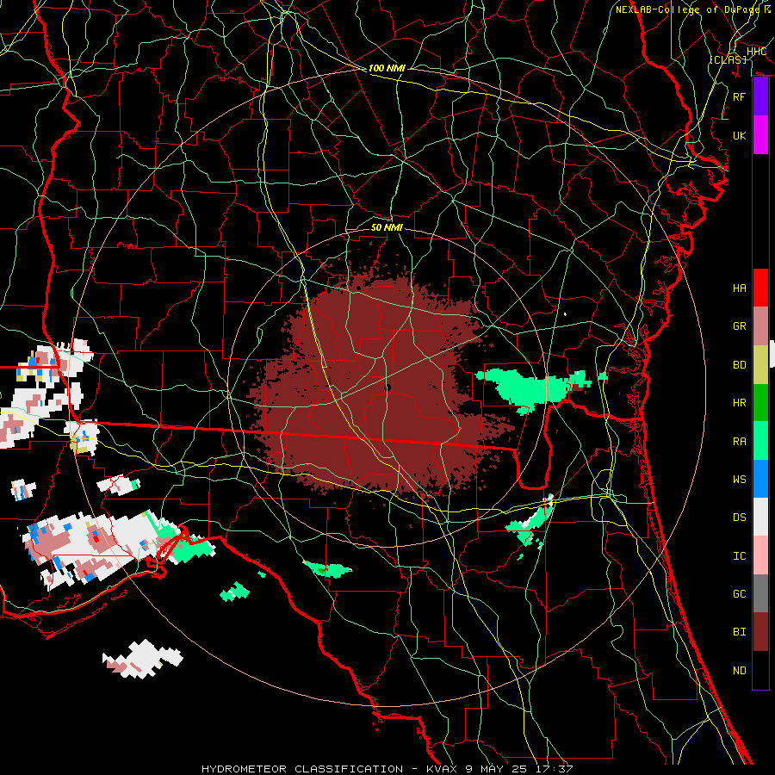Screen dimensions: 775x775
Task: Click the BD legend label
Action: [740, 365]
